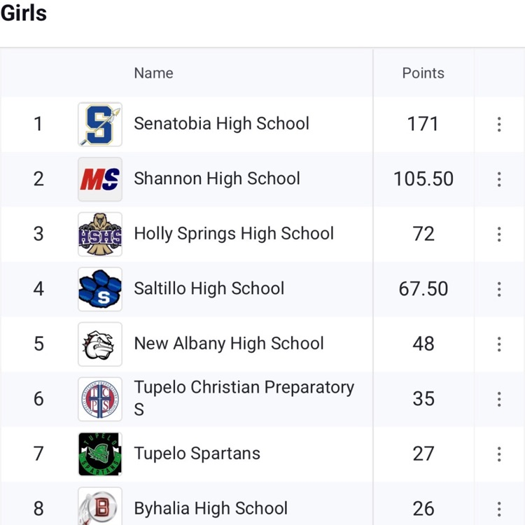Click the Shannon High School MS logo

click(x=100, y=179)
